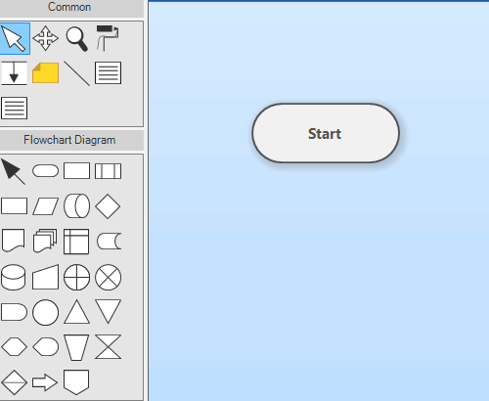
Task: Choose the parallelogram data shape
Action: tap(46, 206)
